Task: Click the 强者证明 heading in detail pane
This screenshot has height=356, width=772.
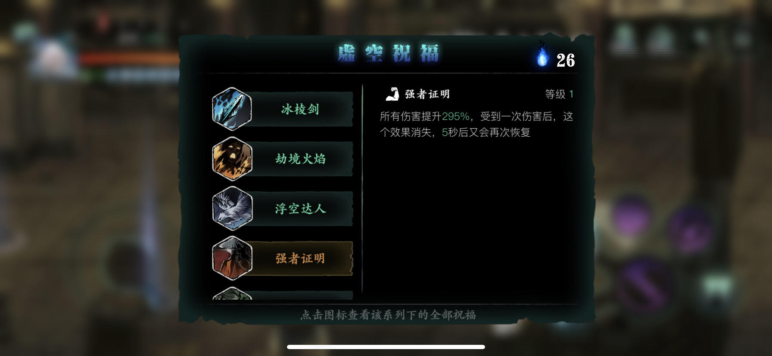Action: pyautogui.click(x=427, y=94)
